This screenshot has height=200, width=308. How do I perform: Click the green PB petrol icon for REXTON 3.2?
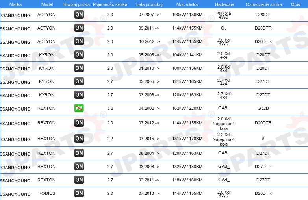tap(79, 108)
